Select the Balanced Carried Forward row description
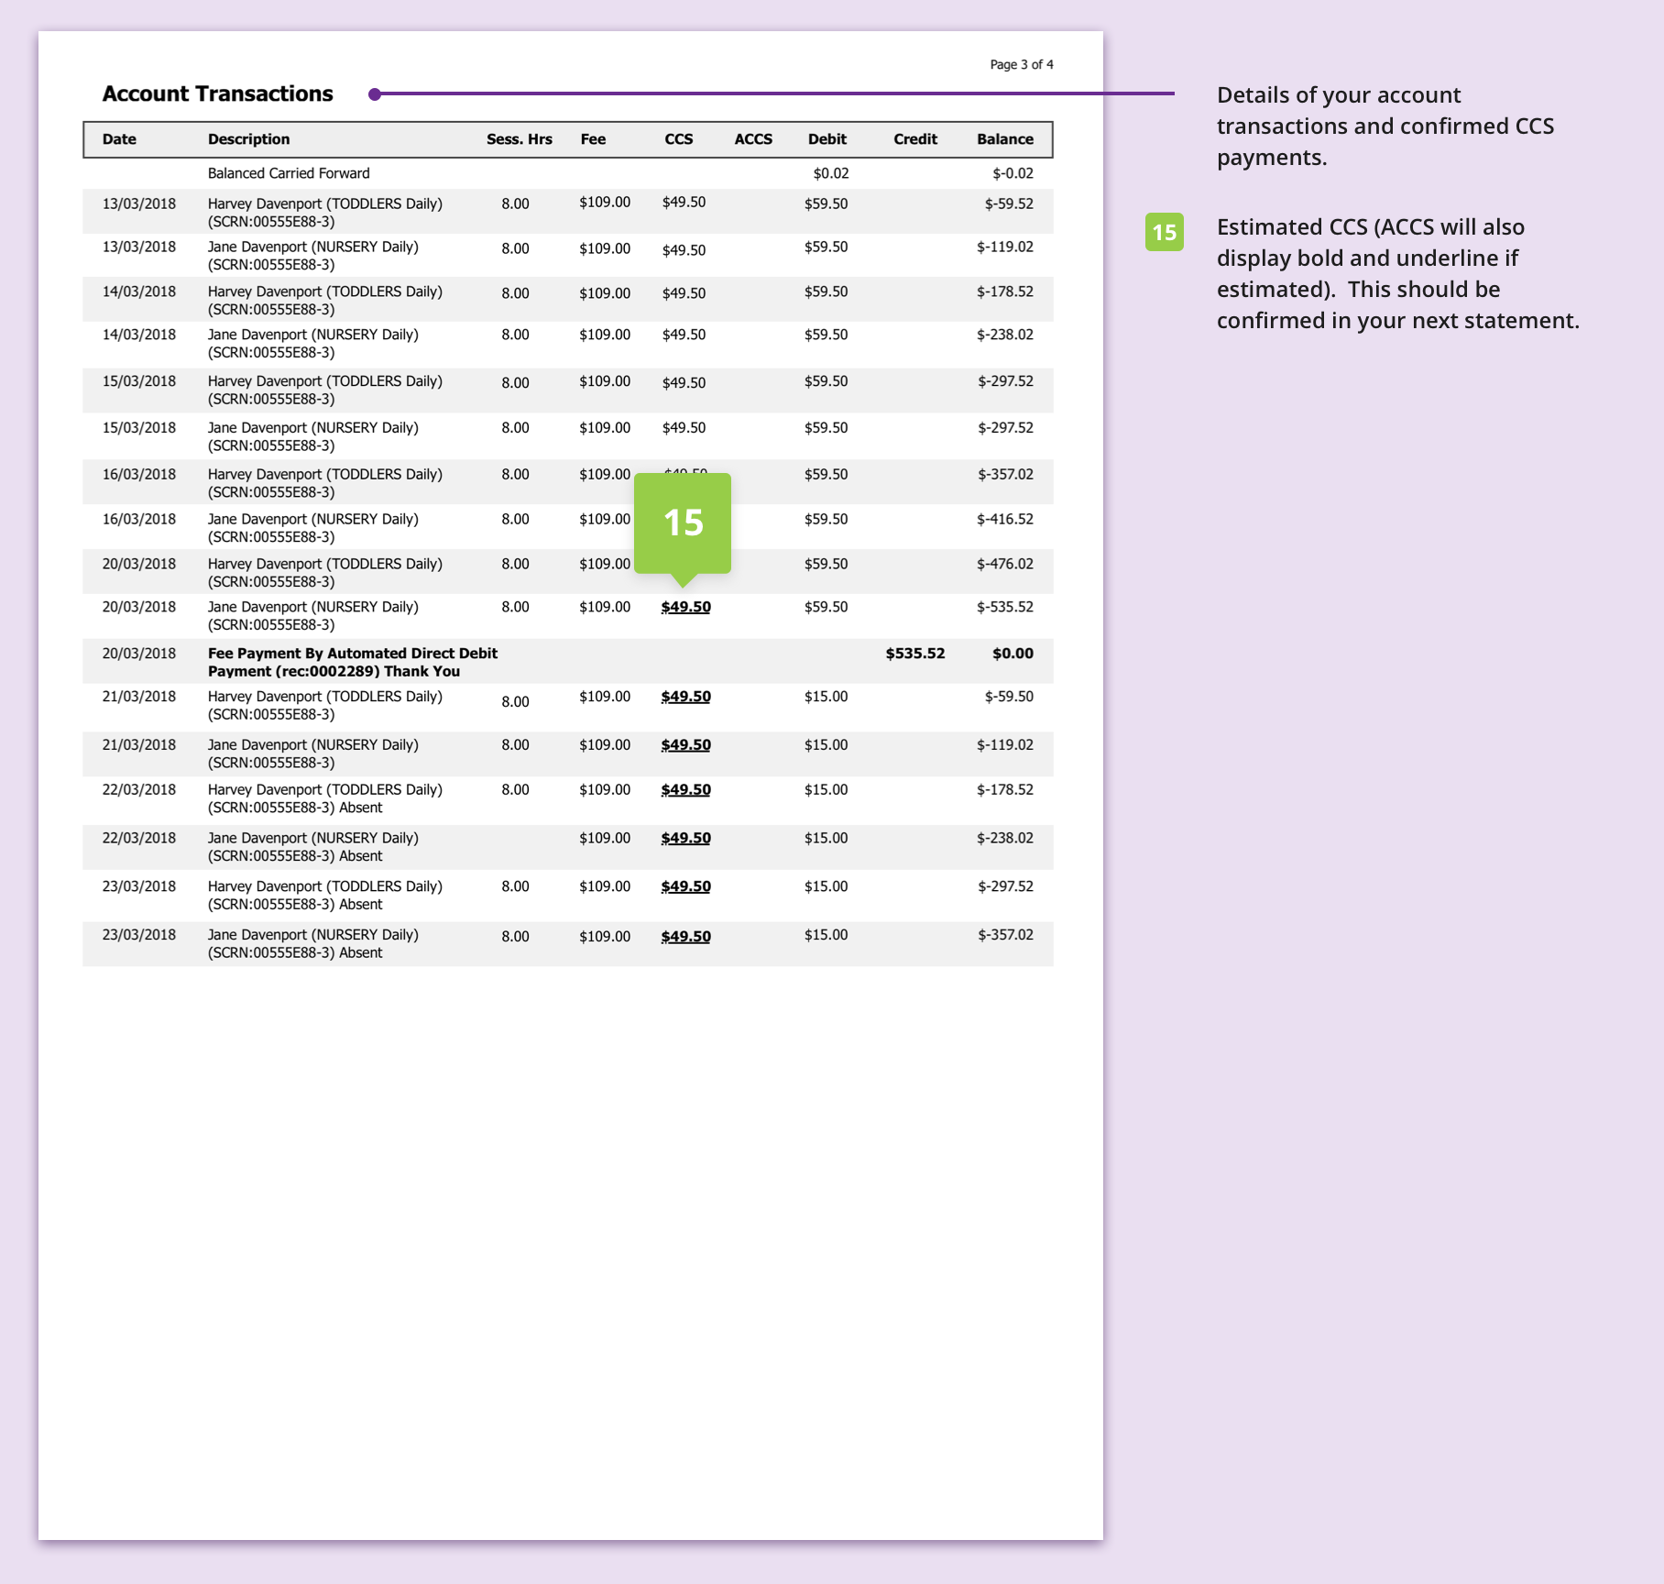1664x1584 pixels. 289,173
